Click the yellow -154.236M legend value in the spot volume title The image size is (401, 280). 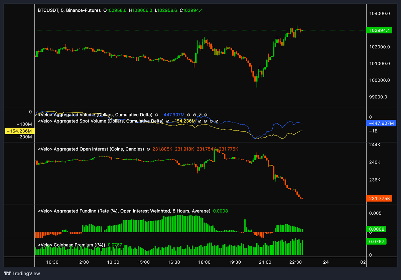coord(183,121)
